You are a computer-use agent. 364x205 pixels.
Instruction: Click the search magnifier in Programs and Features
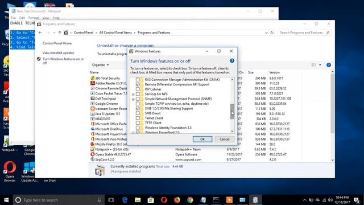[x=328, y=33]
